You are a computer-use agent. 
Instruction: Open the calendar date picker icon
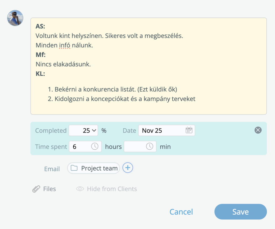pyautogui.click(x=189, y=130)
